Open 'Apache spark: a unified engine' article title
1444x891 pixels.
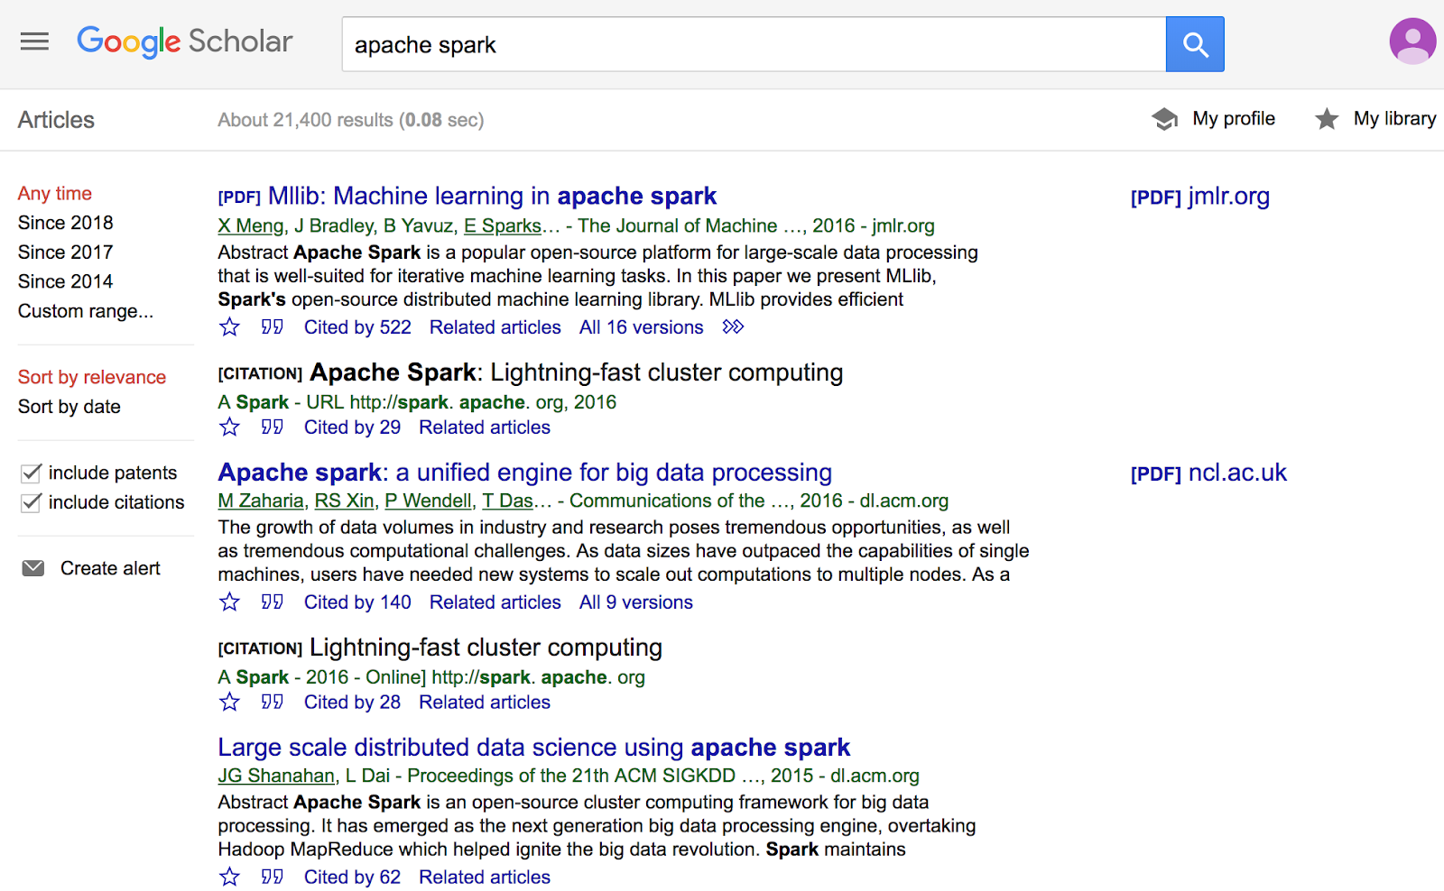(525, 473)
